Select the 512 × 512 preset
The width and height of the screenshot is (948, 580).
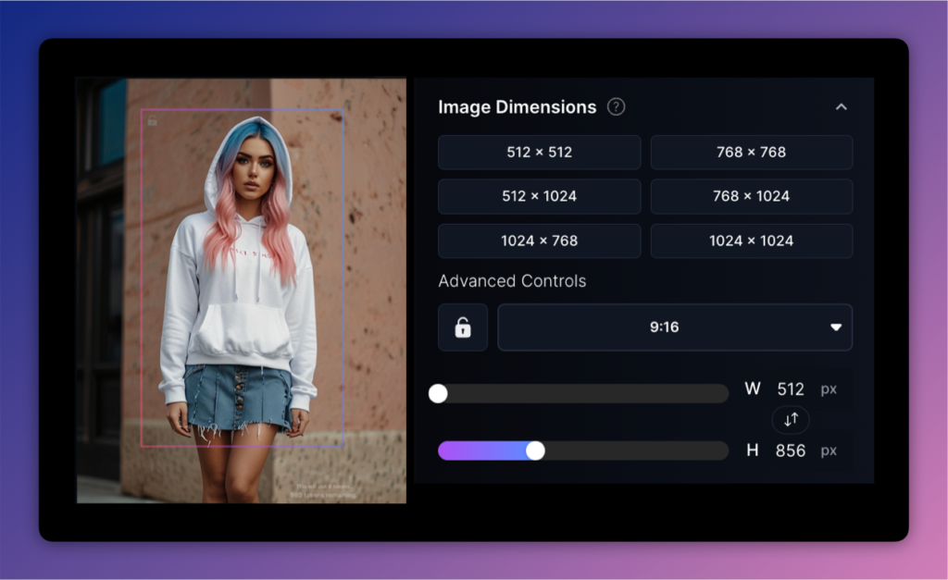coord(539,152)
